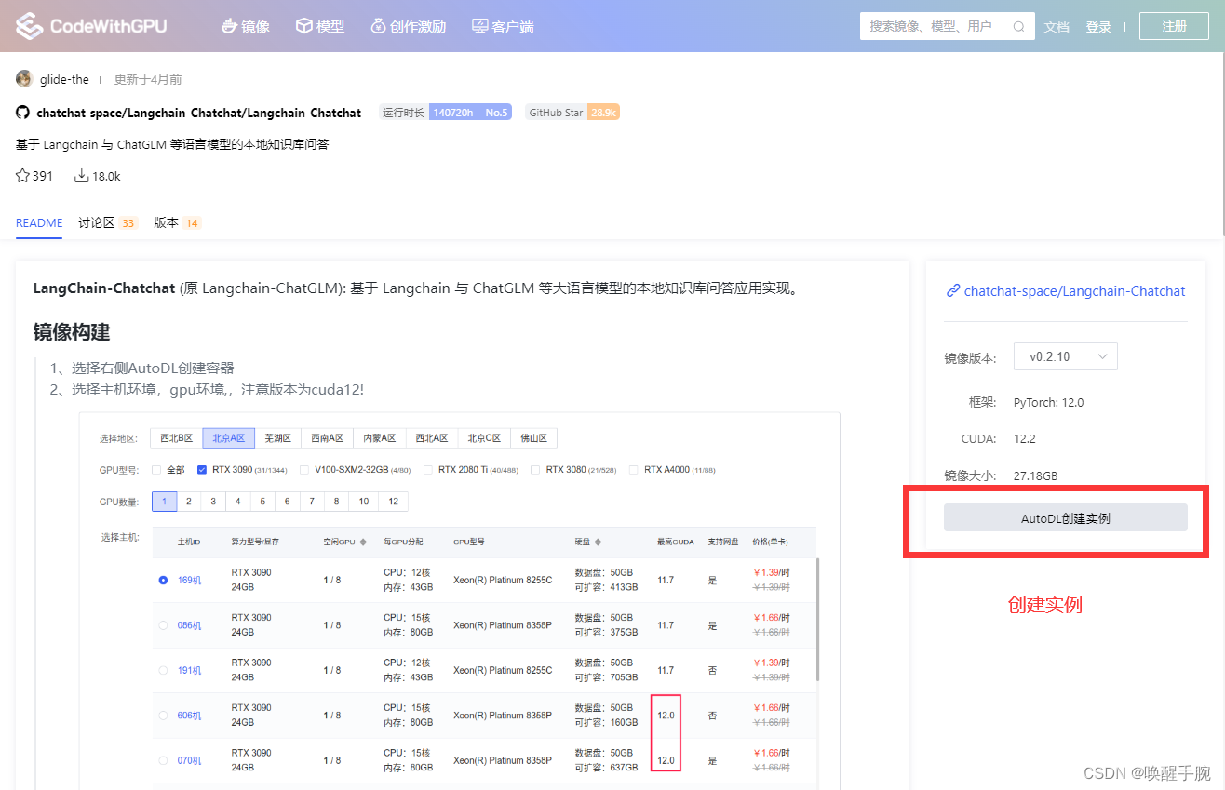Viewport: 1225px width, 790px height.
Task: Click the 镜像构建 heading
Action: click(73, 333)
